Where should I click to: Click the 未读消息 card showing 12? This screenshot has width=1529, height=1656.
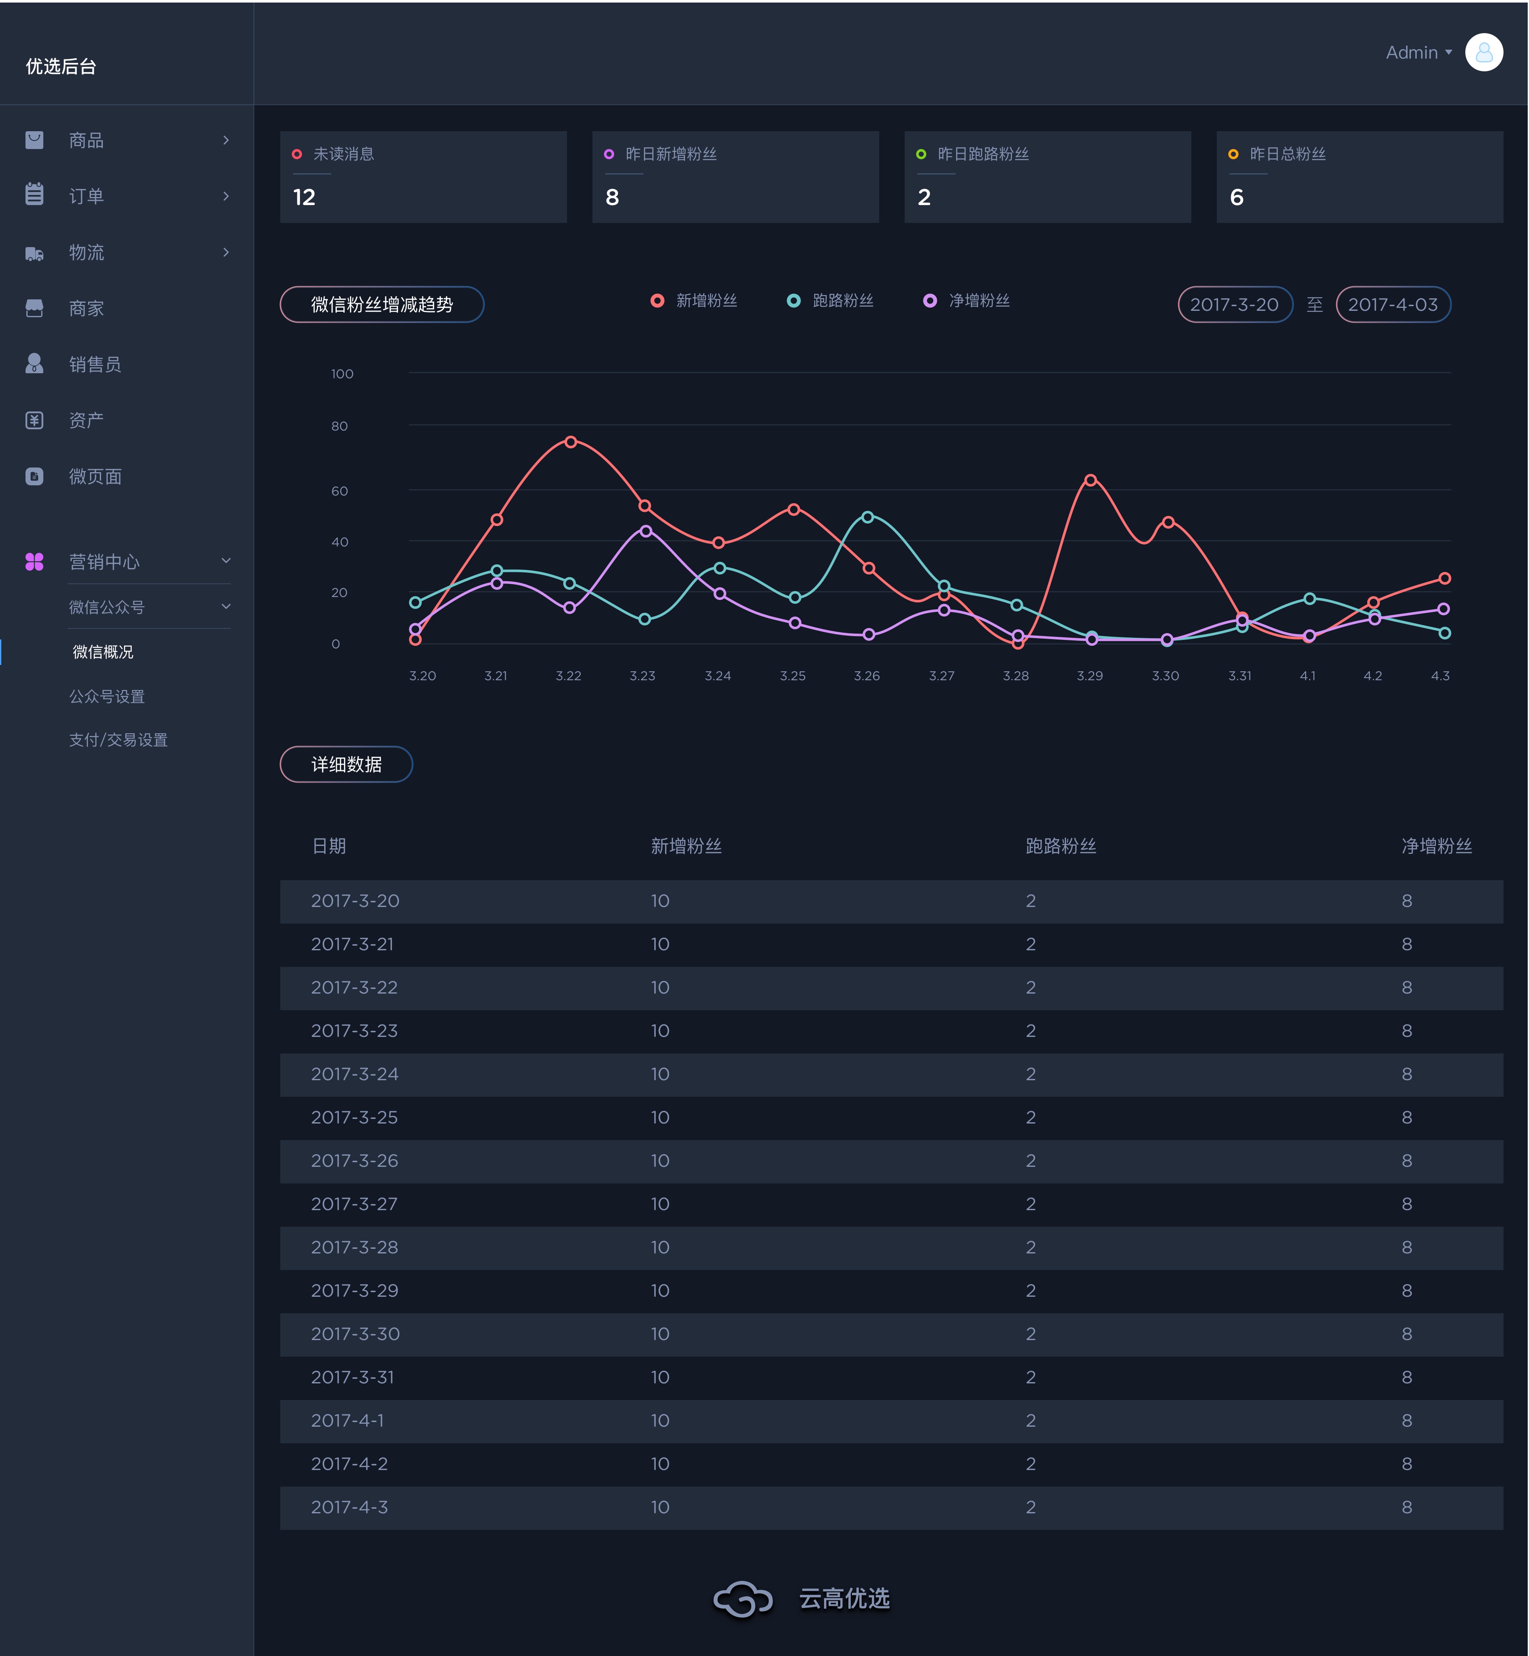click(x=423, y=177)
